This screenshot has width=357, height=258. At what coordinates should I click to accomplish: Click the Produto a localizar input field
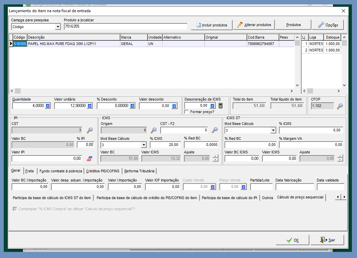tap(125, 26)
